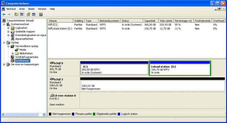Click the Schijf 3 disk icon
The image size is (227, 123).
(x=52, y=79)
